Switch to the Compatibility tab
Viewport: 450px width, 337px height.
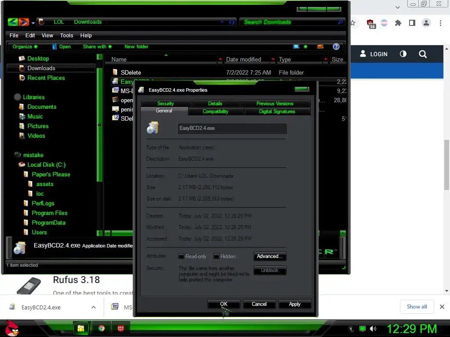point(215,111)
